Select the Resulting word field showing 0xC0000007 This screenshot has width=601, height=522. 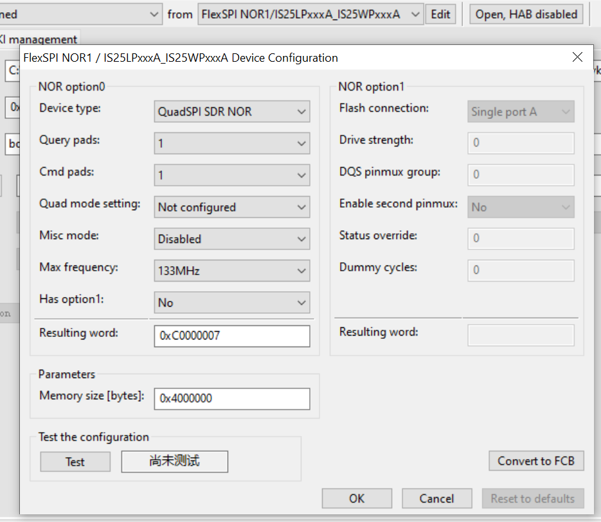coord(231,336)
